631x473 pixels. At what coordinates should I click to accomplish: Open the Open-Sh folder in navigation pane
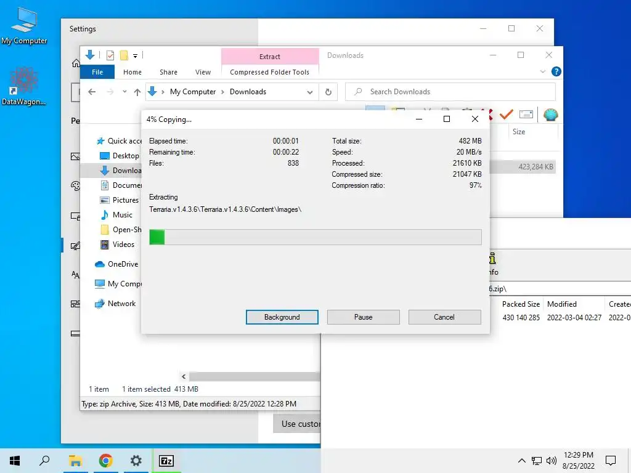(121, 230)
